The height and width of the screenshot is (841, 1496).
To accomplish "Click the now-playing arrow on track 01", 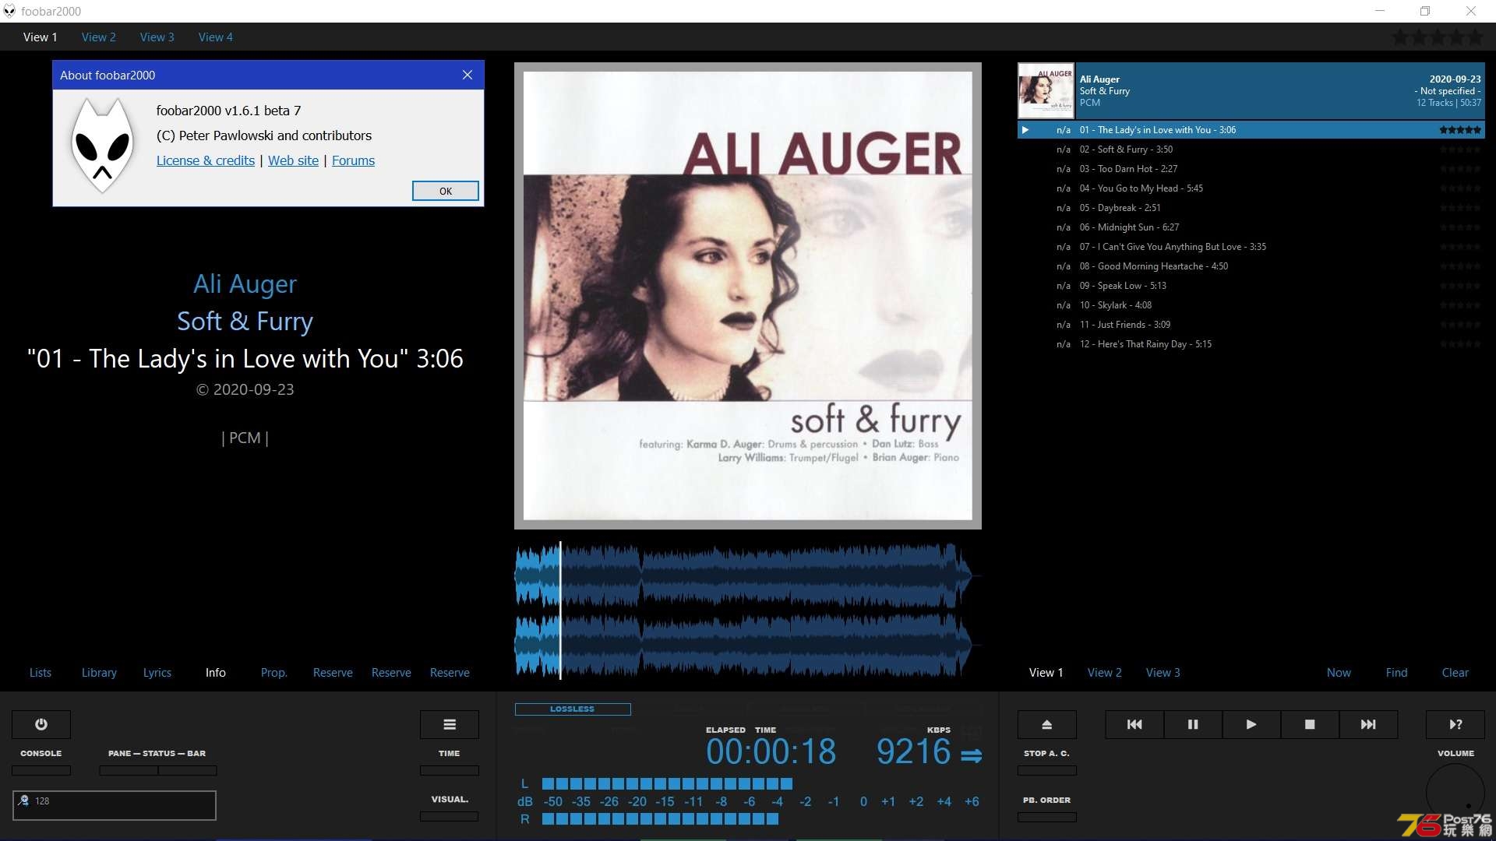I will pyautogui.click(x=1025, y=130).
